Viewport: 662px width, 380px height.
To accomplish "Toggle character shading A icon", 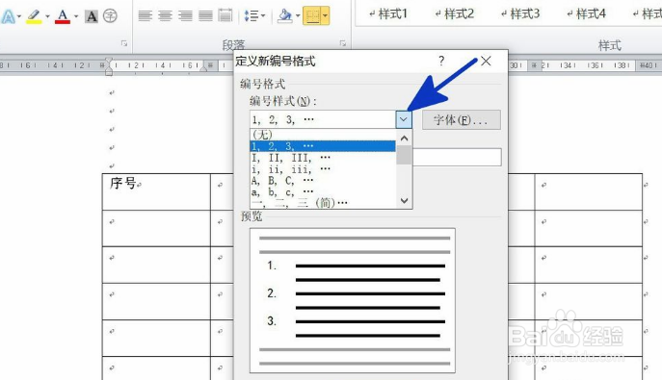I will click(x=92, y=16).
